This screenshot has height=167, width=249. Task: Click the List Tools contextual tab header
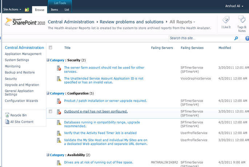(x=60, y=3)
